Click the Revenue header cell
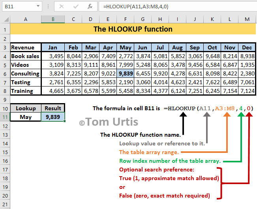 (26, 47)
